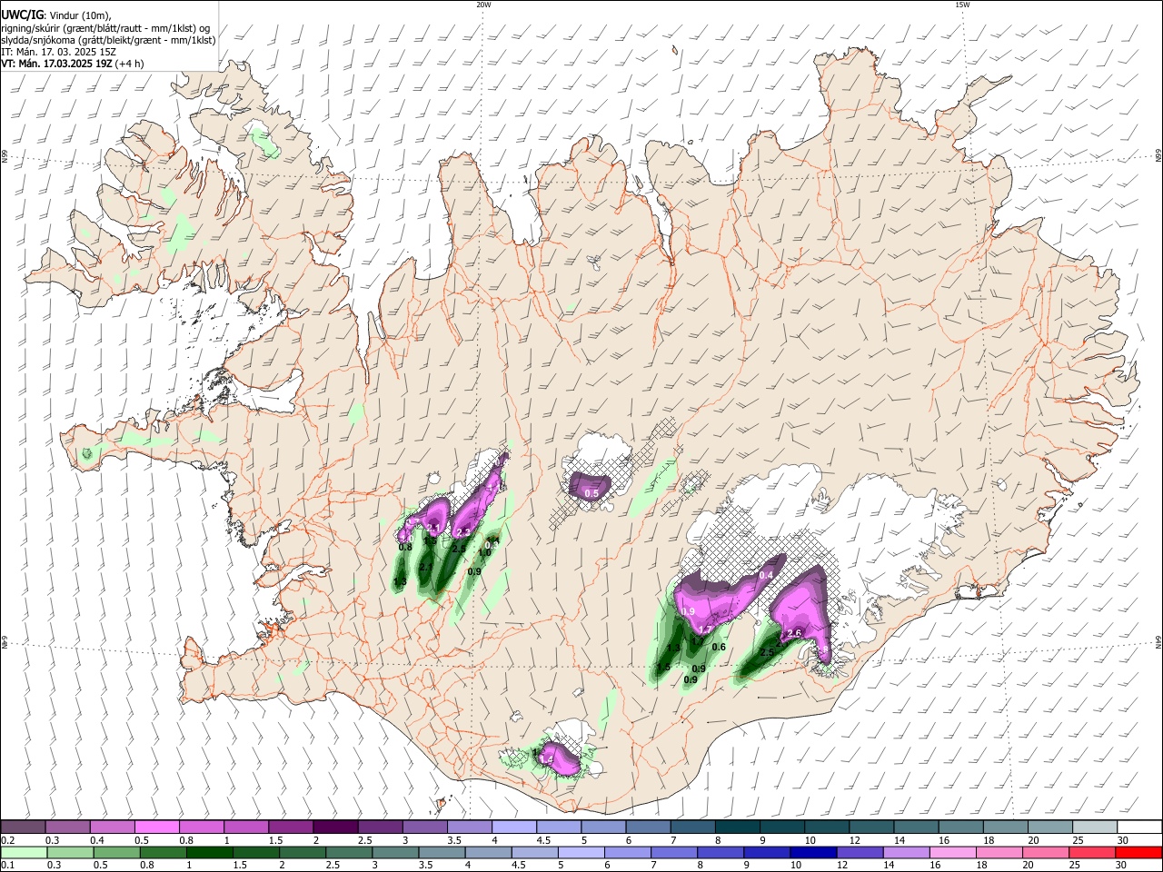Click the purple 1.5–2 swatch in the top legend row

point(290,827)
